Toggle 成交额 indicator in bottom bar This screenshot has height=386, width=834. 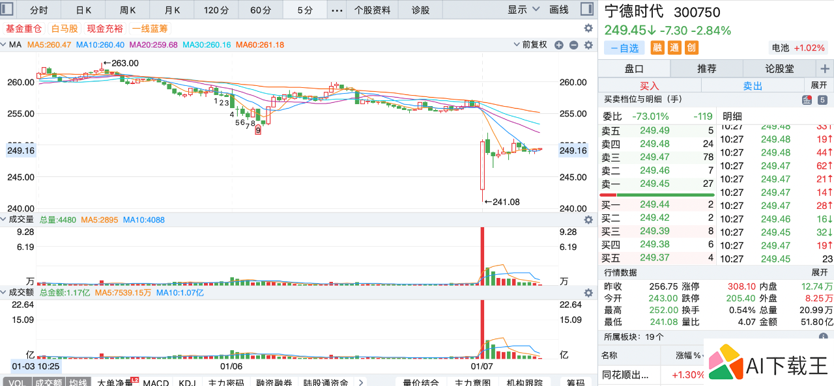pyautogui.click(x=48, y=382)
